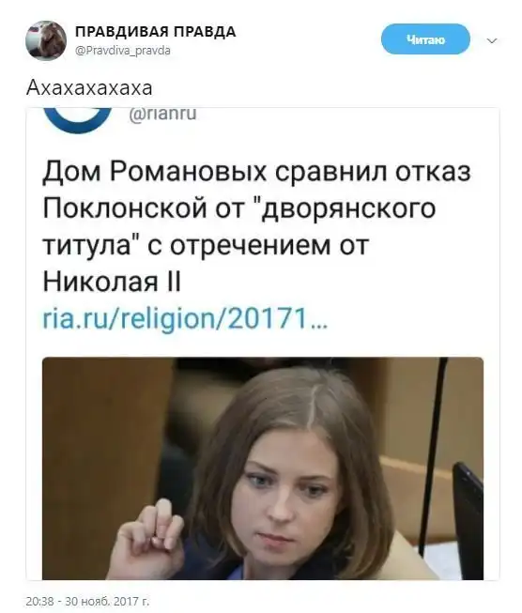This screenshot has width=522, height=613.
Task: Open the @rianru account handle
Action: [162, 115]
